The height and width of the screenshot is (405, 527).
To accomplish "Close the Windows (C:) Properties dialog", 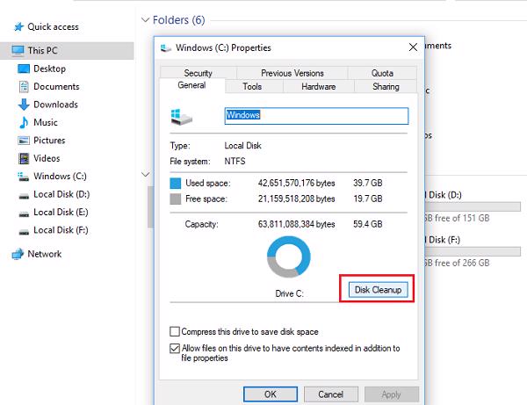I will 413,47.
